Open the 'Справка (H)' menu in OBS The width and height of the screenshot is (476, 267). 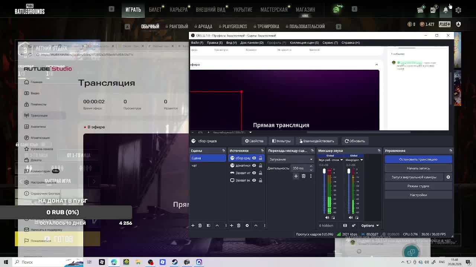point(350,43)
